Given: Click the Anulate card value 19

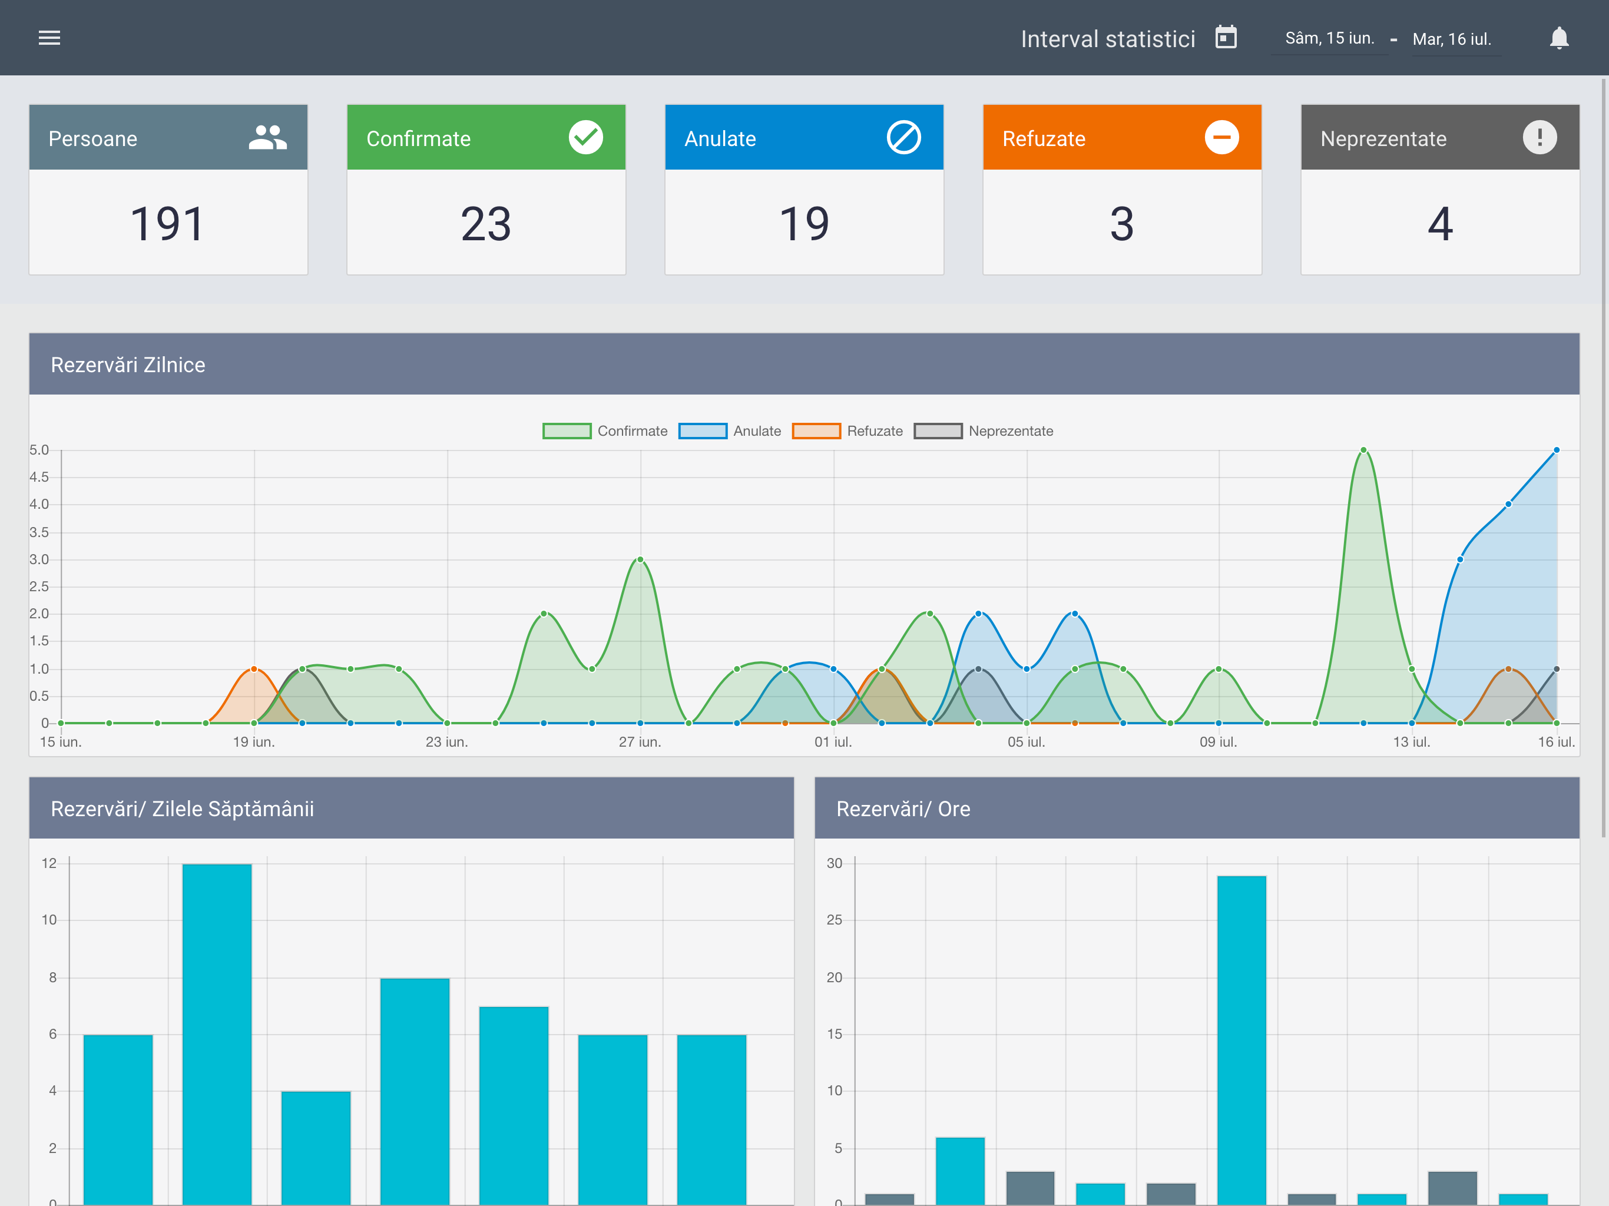Looking at the screenshot, I should pyautogui.click(x=804, y=223).
